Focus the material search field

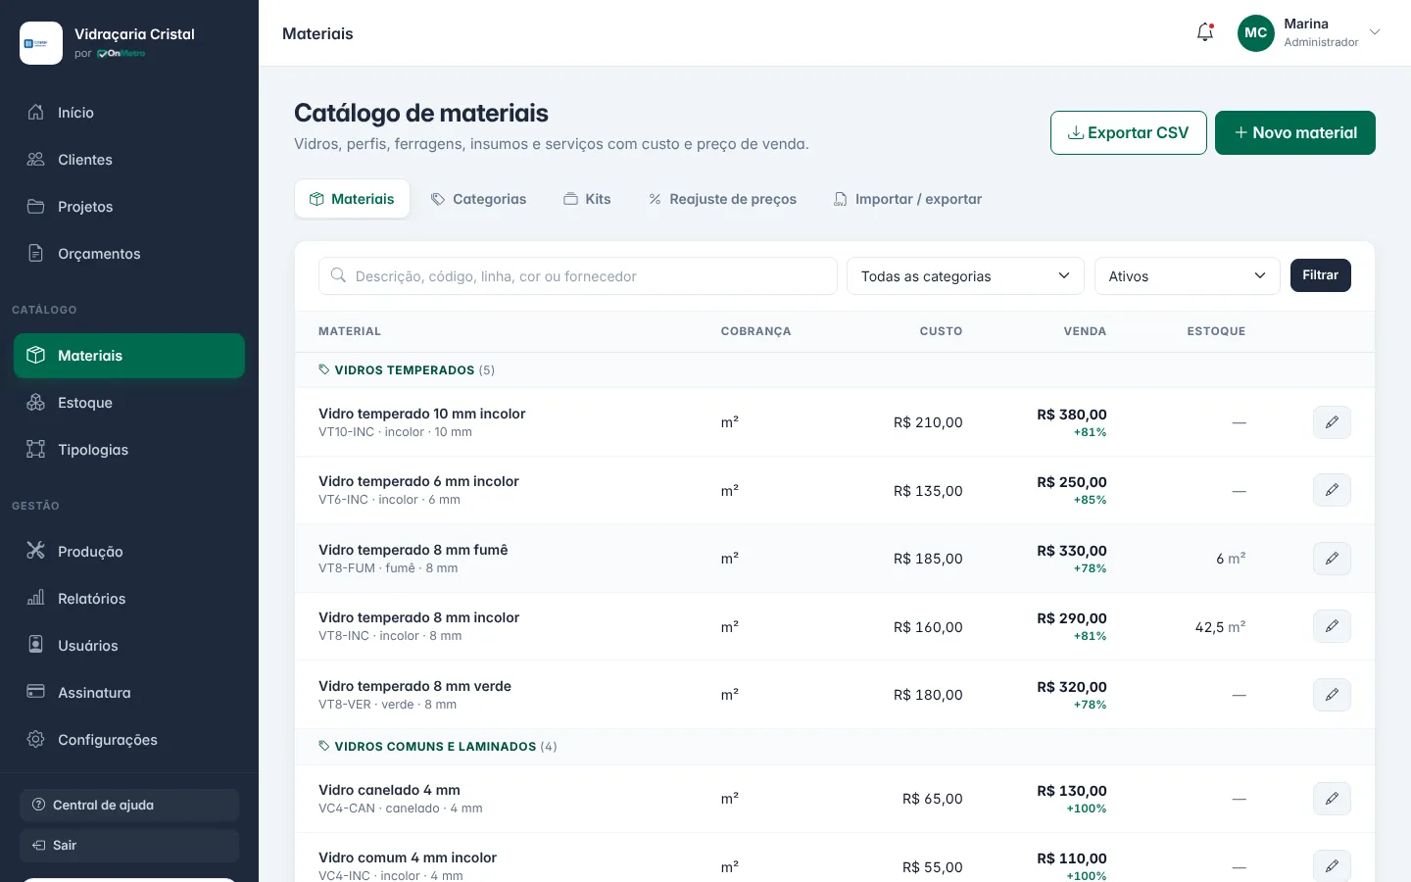(578, 276)
